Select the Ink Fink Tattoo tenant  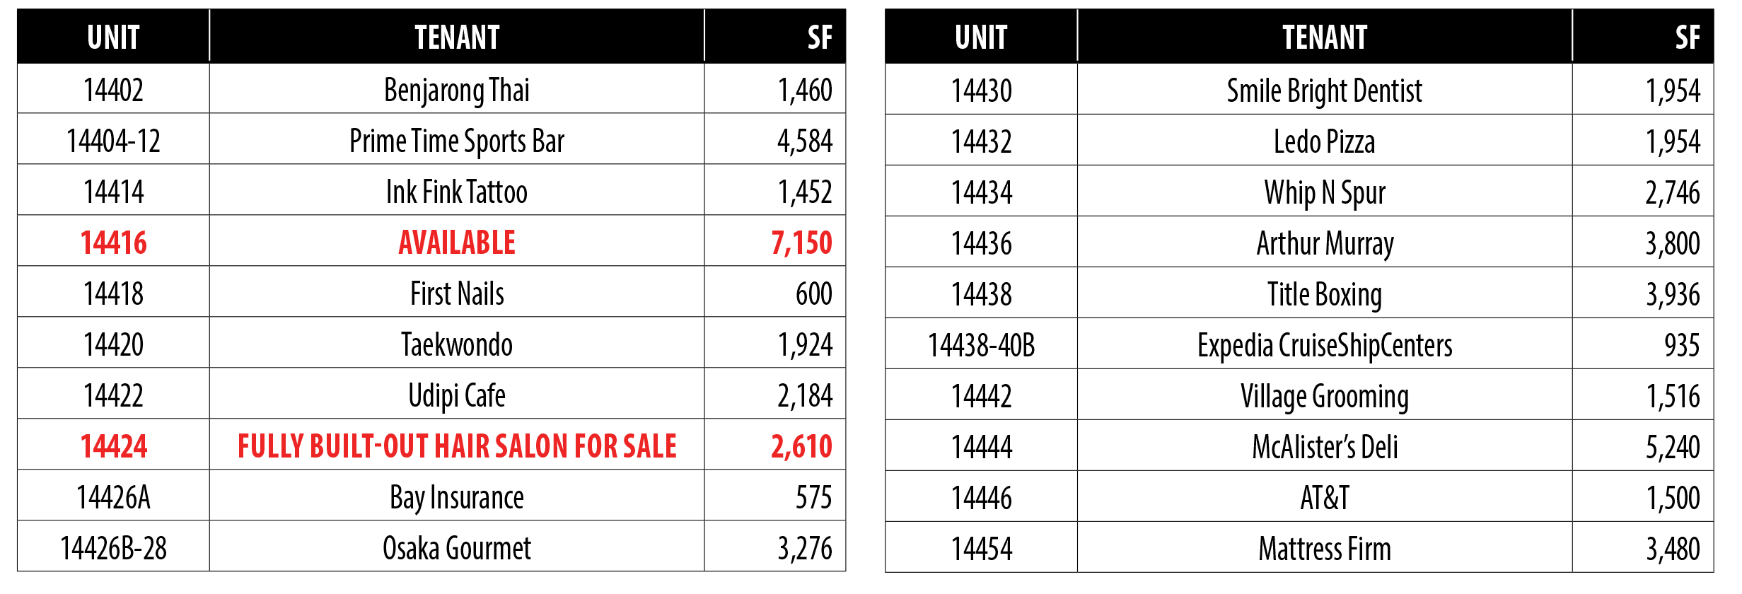coord(456,192)
